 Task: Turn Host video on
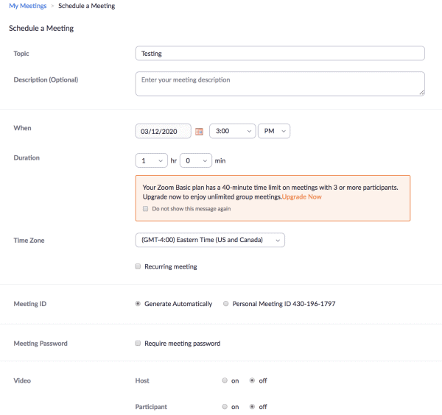pos(225,380)
